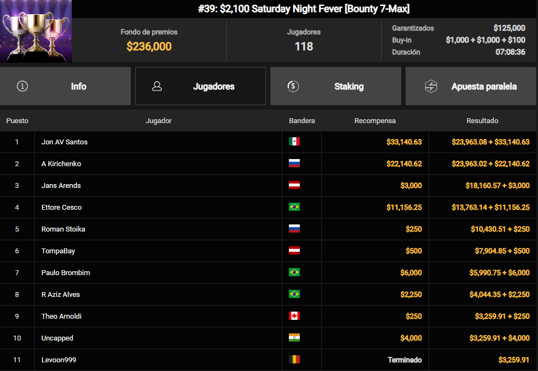Click India flag in Uncapped row

tap(294, 338)
